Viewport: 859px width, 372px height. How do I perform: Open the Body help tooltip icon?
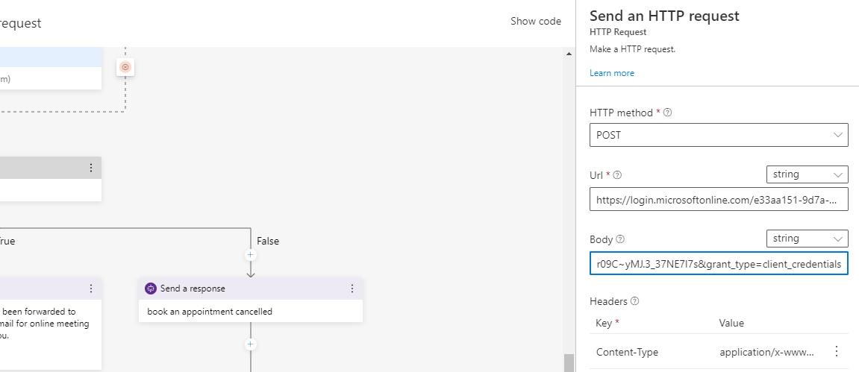(x=620, y=239)
